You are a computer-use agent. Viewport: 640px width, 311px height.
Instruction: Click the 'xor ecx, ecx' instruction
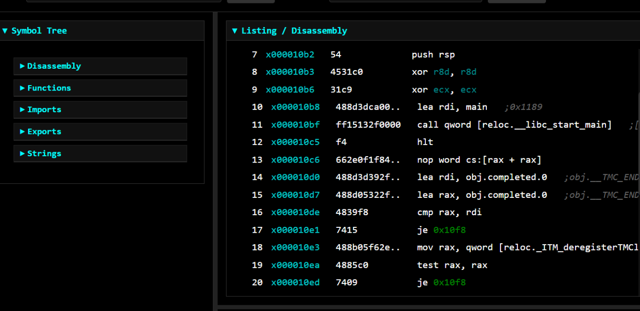444,89
